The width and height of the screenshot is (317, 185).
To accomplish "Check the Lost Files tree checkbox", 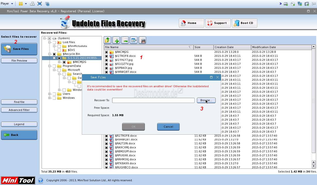I will (54, 42).
